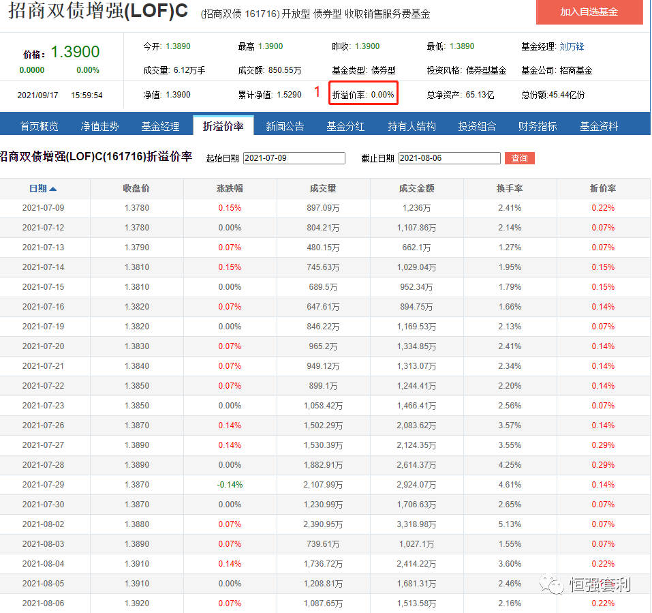
Task: Click the 换手率 column header
Action: pyautogui.click(x=510, y=188)
